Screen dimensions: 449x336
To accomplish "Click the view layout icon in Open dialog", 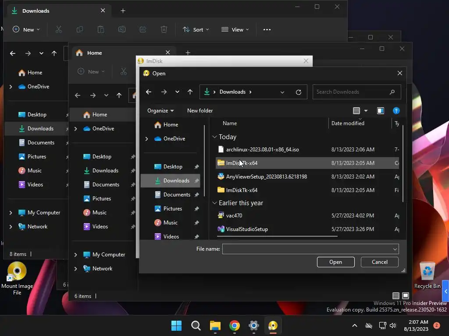I will coord(356,111).
